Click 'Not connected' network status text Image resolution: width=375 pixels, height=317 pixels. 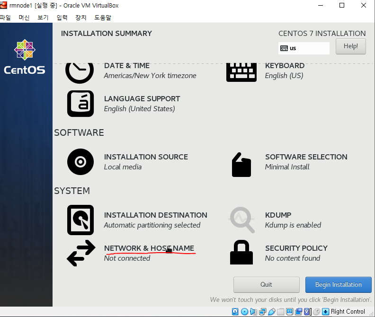(127, 258)
